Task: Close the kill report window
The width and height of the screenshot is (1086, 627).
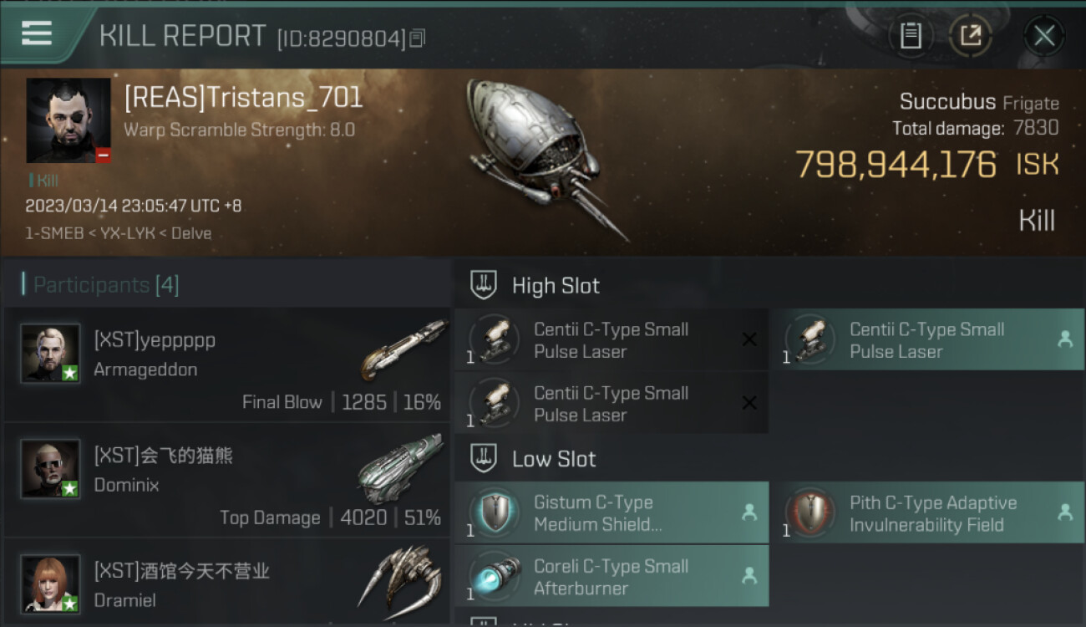Action: click(x=1044, y=36)
